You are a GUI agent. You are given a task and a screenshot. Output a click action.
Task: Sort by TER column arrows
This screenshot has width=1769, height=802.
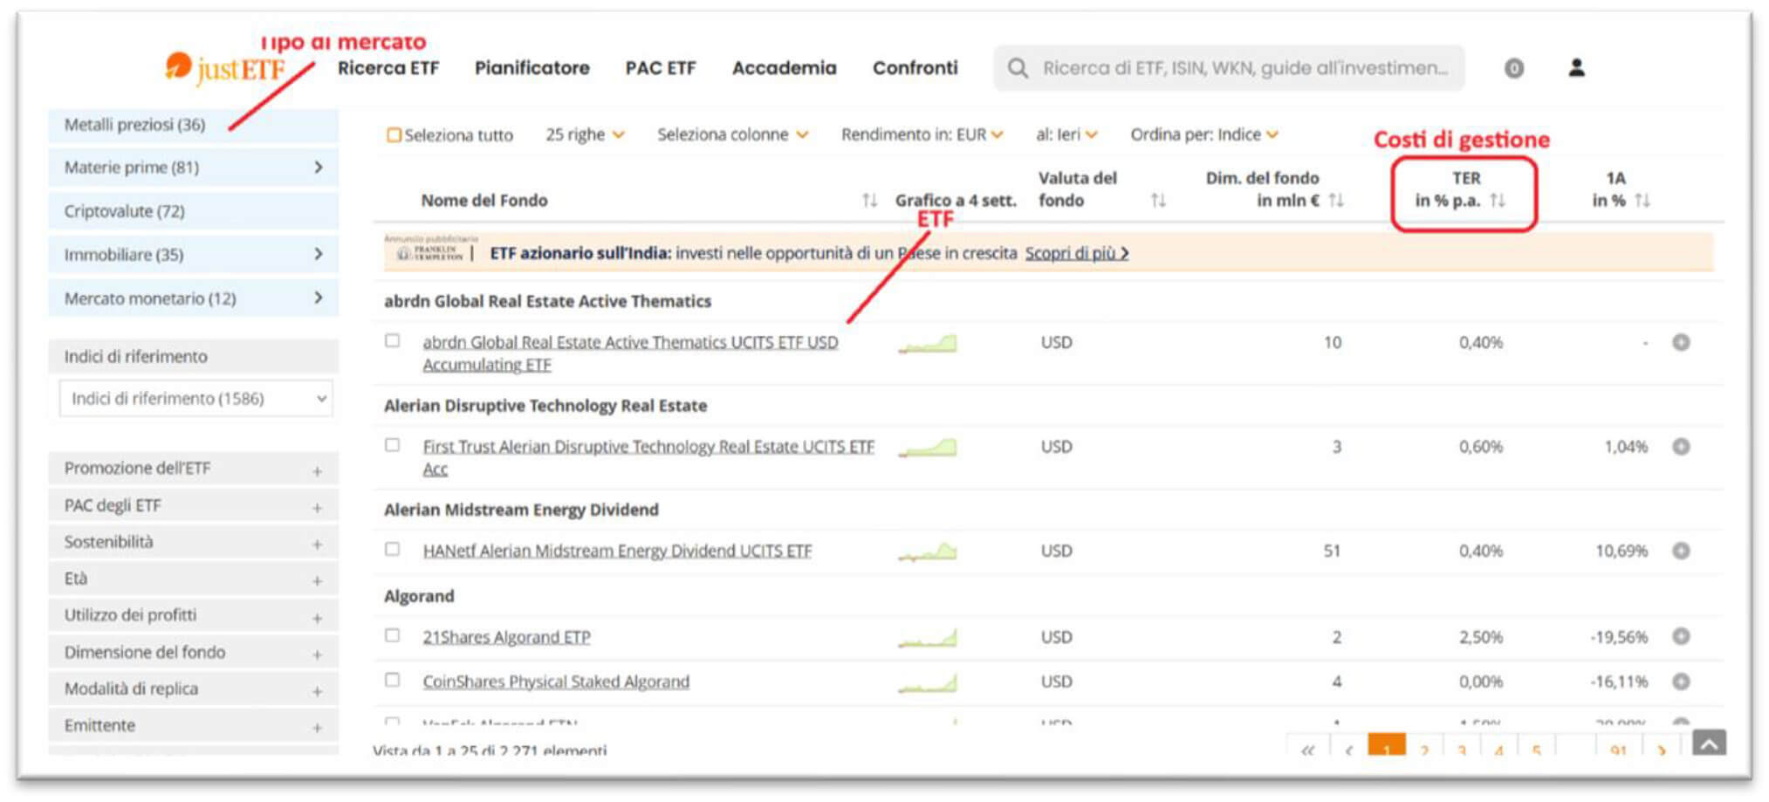point(1498,201)
